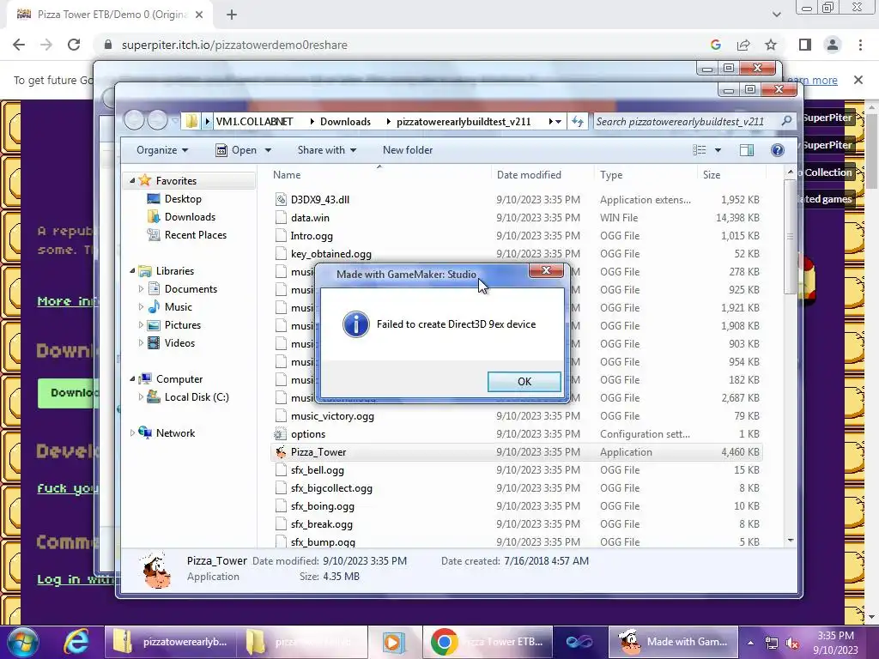
Task: Click New folder in Explorer toolbar
Action: tap(408, 150)
